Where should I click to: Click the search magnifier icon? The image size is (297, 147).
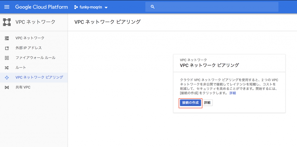[153, 7]
